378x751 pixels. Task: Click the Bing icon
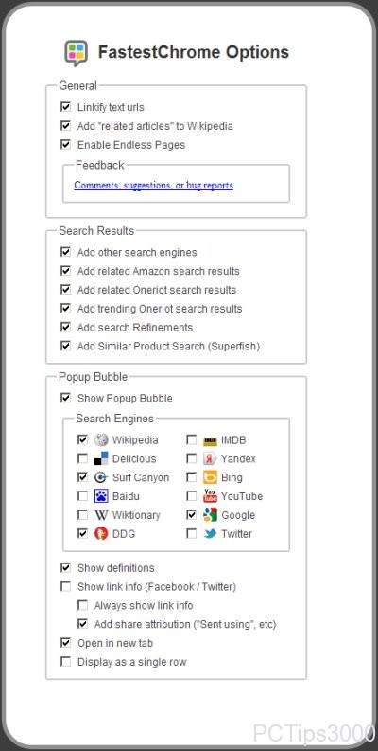(211, 477)
